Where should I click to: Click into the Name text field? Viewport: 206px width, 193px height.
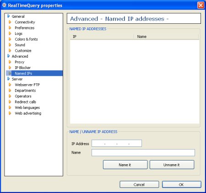143,153
